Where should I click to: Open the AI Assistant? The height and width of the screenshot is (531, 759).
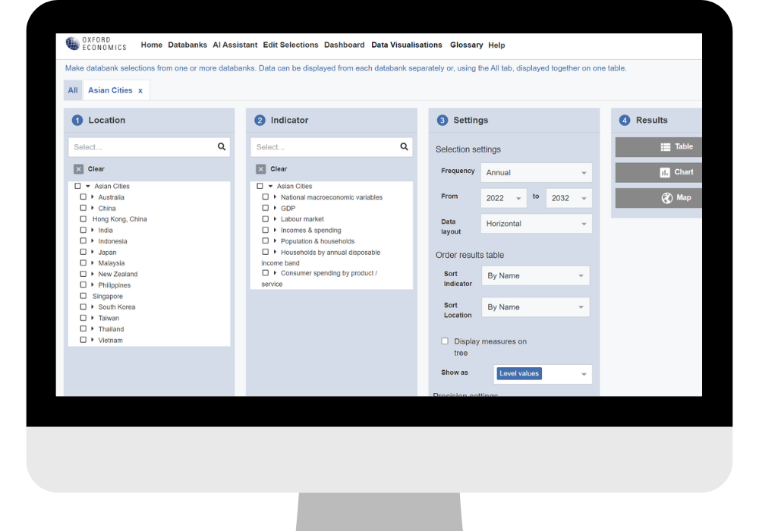click(x=235, y=45)
